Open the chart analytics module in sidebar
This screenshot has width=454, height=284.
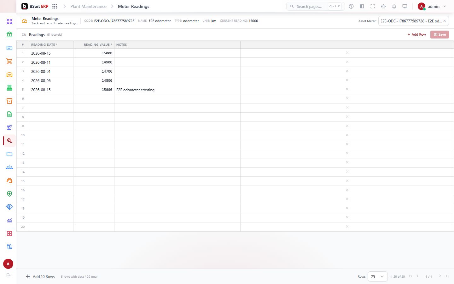(x=9, y=220)
